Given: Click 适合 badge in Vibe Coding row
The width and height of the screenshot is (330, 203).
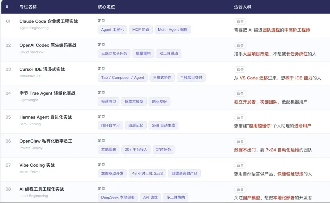Looking at the screenshot, I should point(240,165).
